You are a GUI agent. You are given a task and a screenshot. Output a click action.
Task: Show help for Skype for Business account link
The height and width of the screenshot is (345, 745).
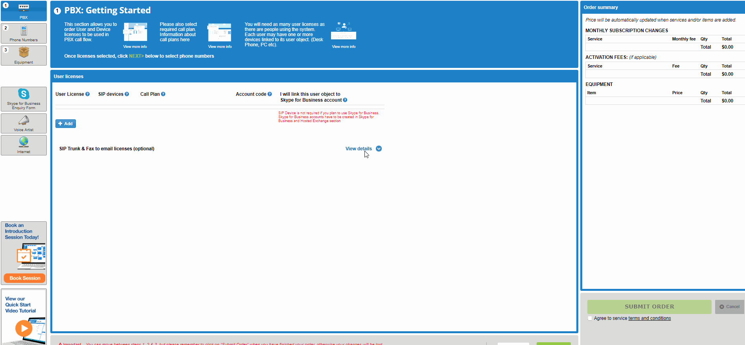pos(345,100)
